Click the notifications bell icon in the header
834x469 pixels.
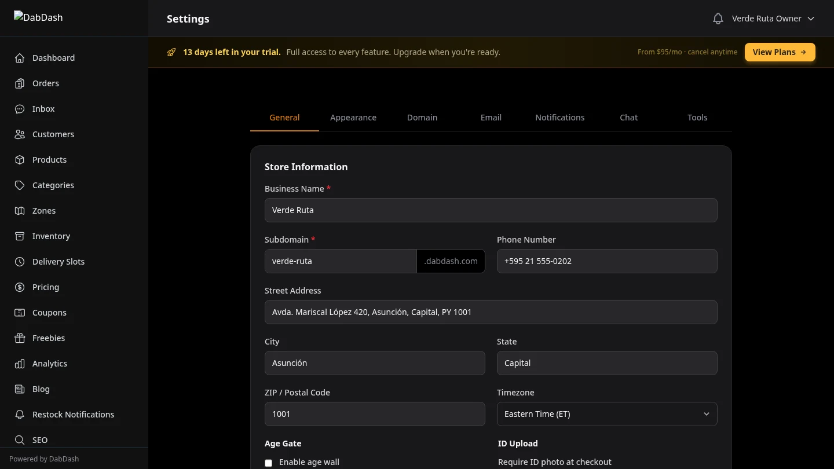[718, 18]
